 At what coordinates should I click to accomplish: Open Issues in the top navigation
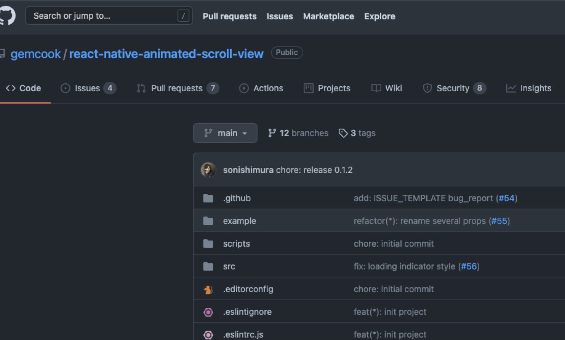(x=280, y=16)
